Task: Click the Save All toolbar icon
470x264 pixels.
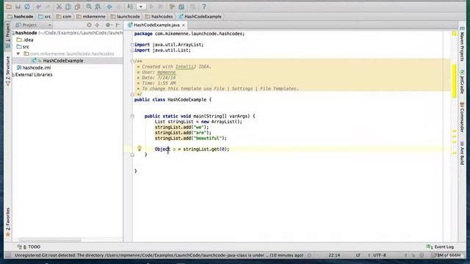Action: [x=18, y=7]
